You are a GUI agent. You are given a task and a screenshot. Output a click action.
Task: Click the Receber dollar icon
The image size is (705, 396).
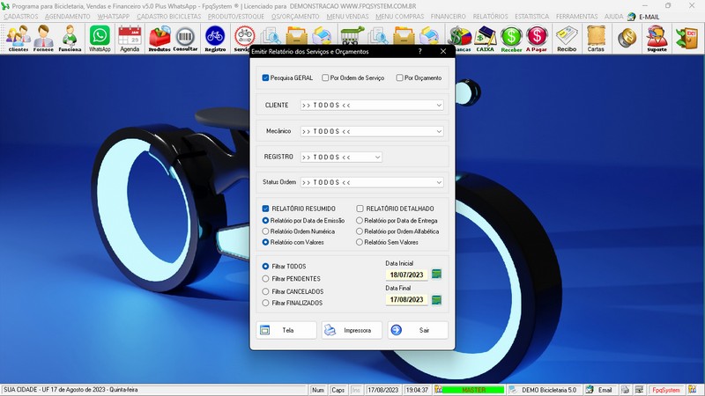(511, 38)
